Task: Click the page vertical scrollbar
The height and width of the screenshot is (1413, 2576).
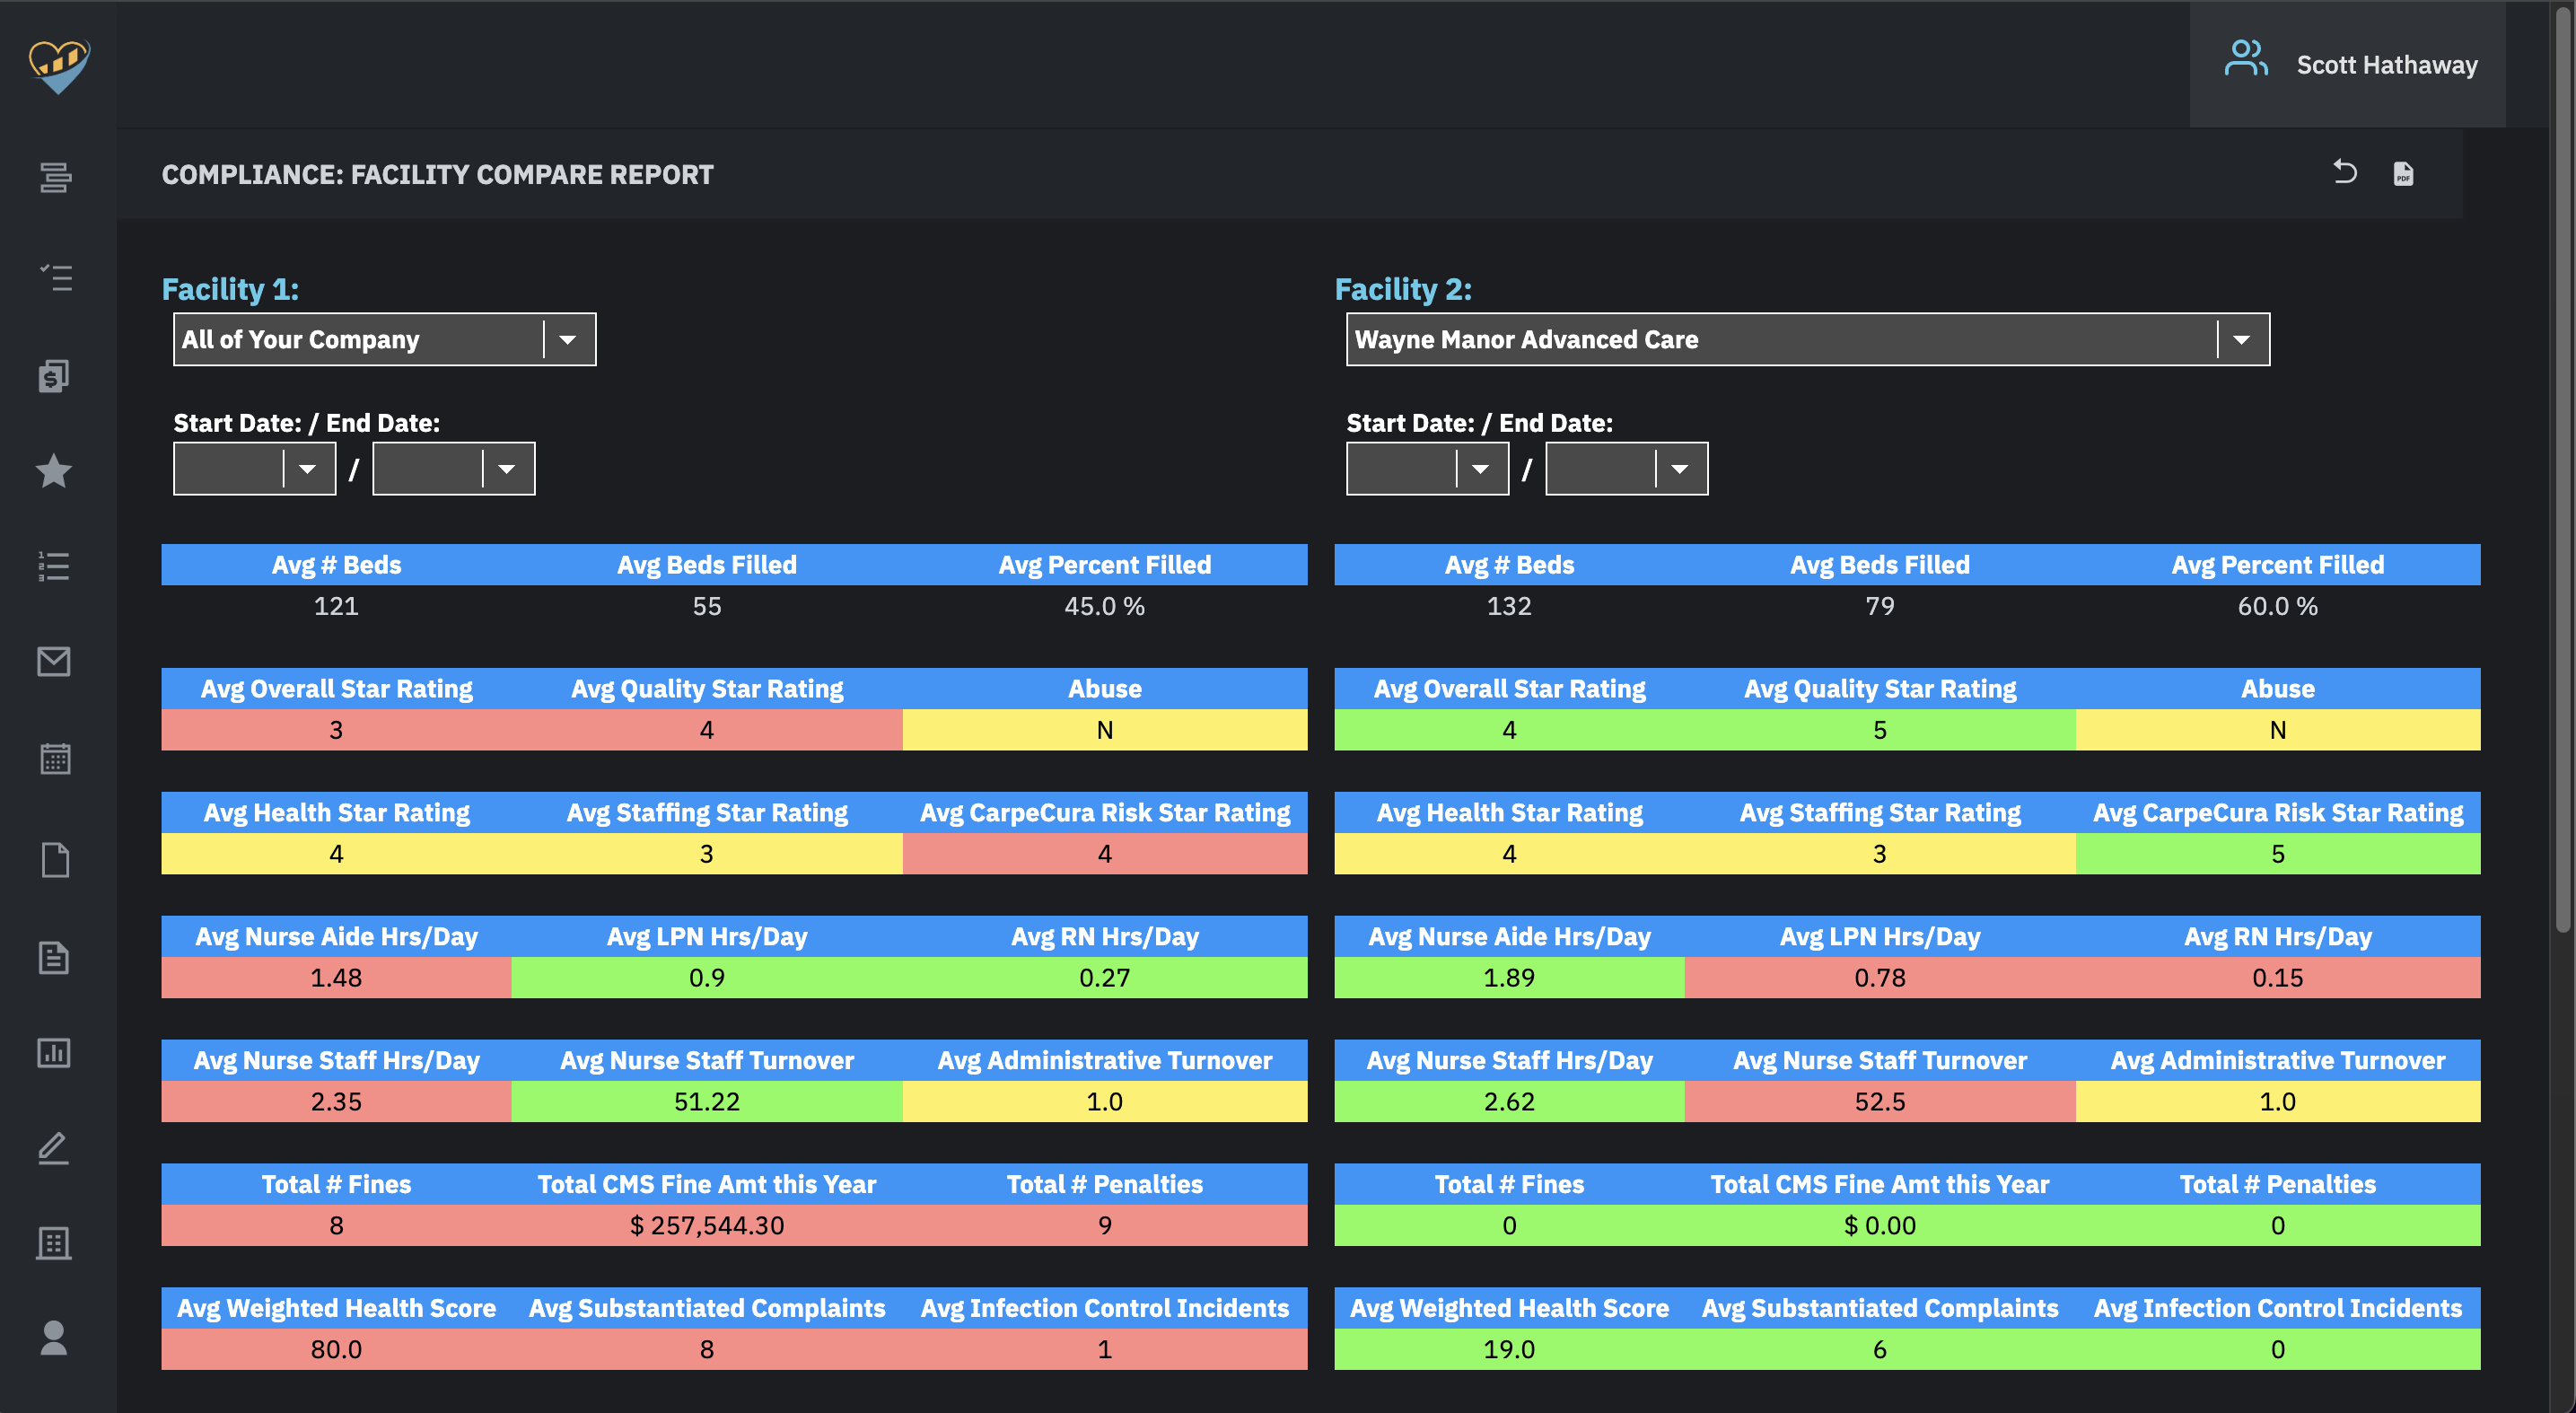Action: tap(2562, 470)
